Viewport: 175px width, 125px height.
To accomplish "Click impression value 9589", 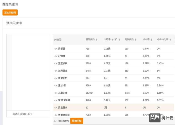I will coord(88,85).
